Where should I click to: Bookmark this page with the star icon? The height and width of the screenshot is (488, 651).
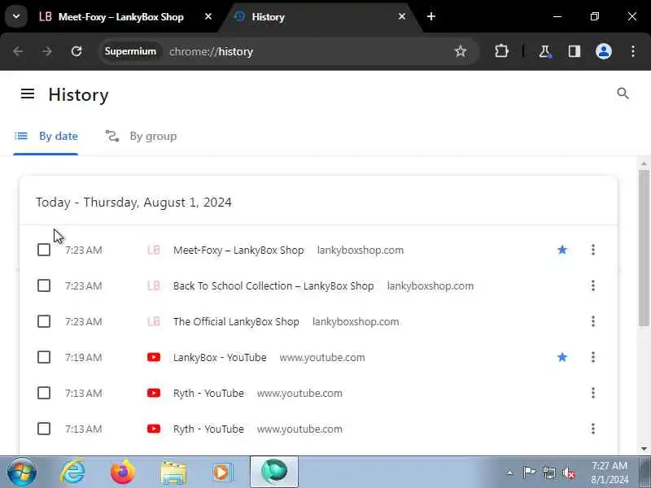pos(460,51)
